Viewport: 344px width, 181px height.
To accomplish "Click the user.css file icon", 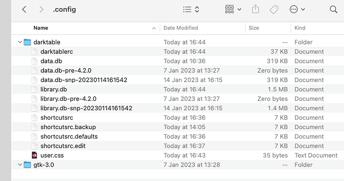I will 34,155.
